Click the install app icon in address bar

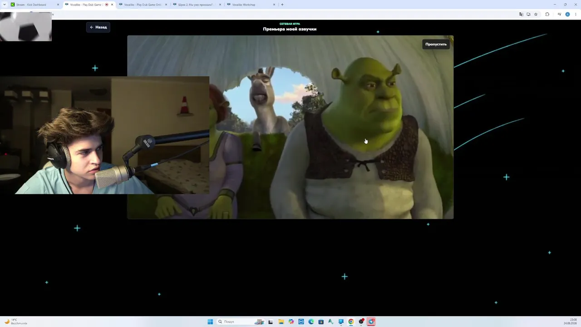point(528,14)
